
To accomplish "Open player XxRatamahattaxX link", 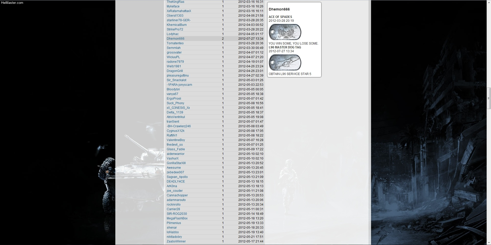I will click(179, 11).
